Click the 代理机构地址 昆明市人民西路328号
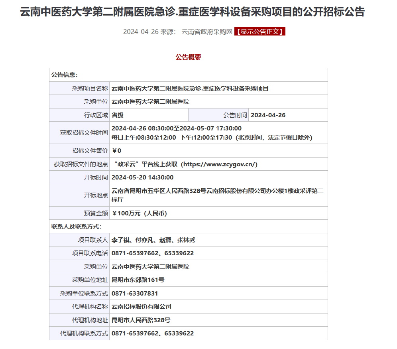 coord(141,320)
